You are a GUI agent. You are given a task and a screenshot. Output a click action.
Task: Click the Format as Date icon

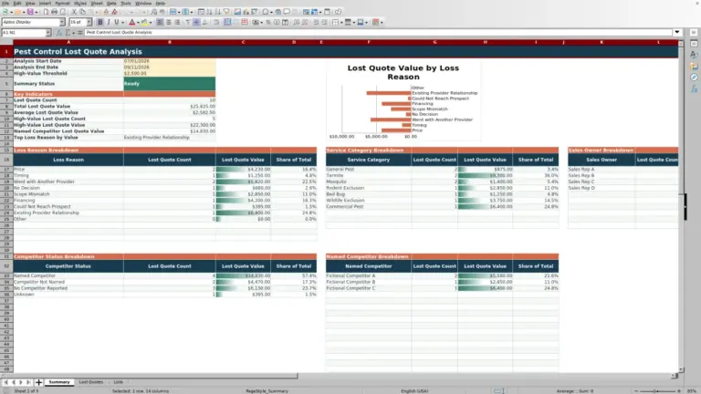pos(285,22)
